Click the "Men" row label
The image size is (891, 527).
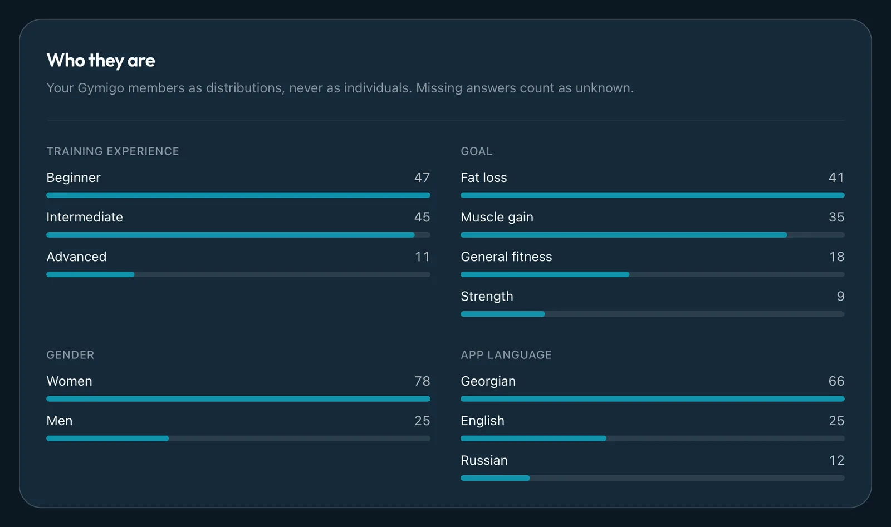click(x=60, y=421)
